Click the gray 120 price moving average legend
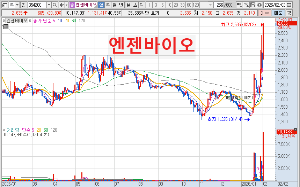Image resolution: width=300 pixels, height=187 pixels. 82,21
